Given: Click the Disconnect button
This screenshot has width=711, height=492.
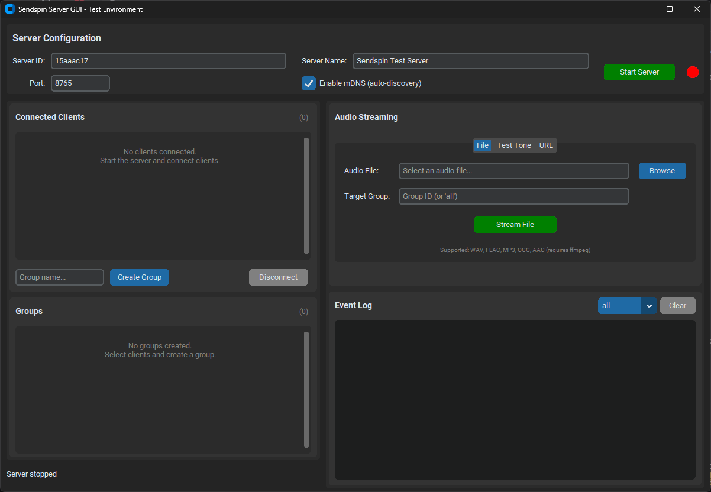Looking at the screenshot, I should [279, 277].
